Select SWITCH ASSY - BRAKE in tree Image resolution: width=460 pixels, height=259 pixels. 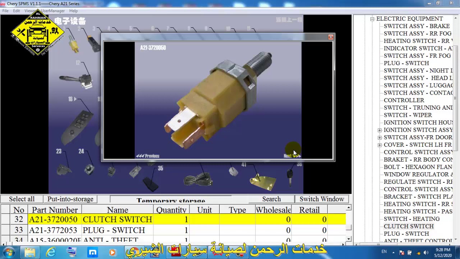417,26
